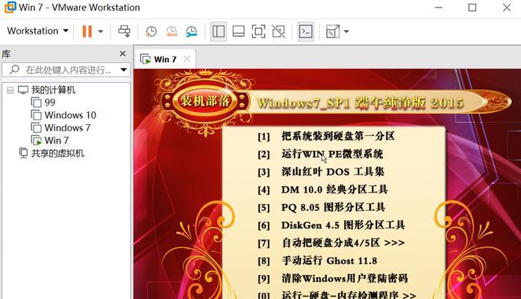
Task: Take a snapshot of this virtual machine
Action: 152,31
